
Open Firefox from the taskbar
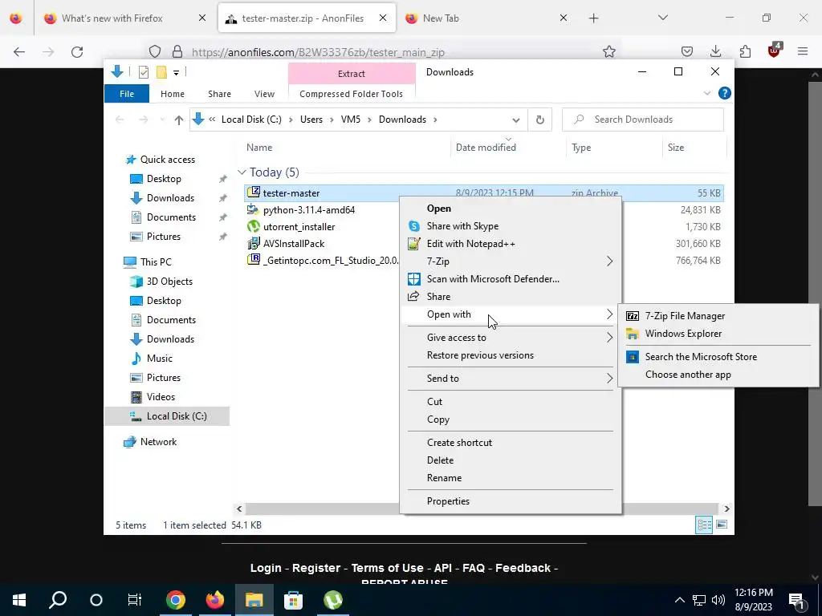pyautogui.click(x=214, y=600)
